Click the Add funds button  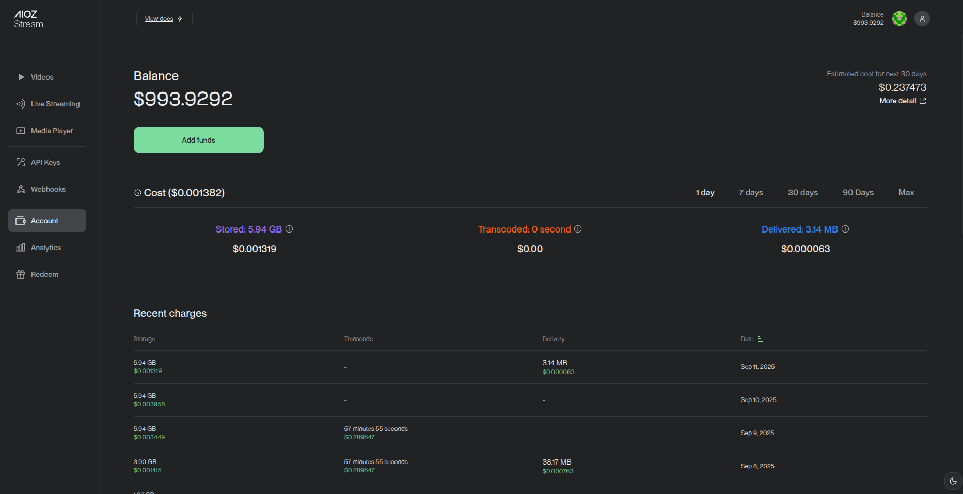click(198, 140)
